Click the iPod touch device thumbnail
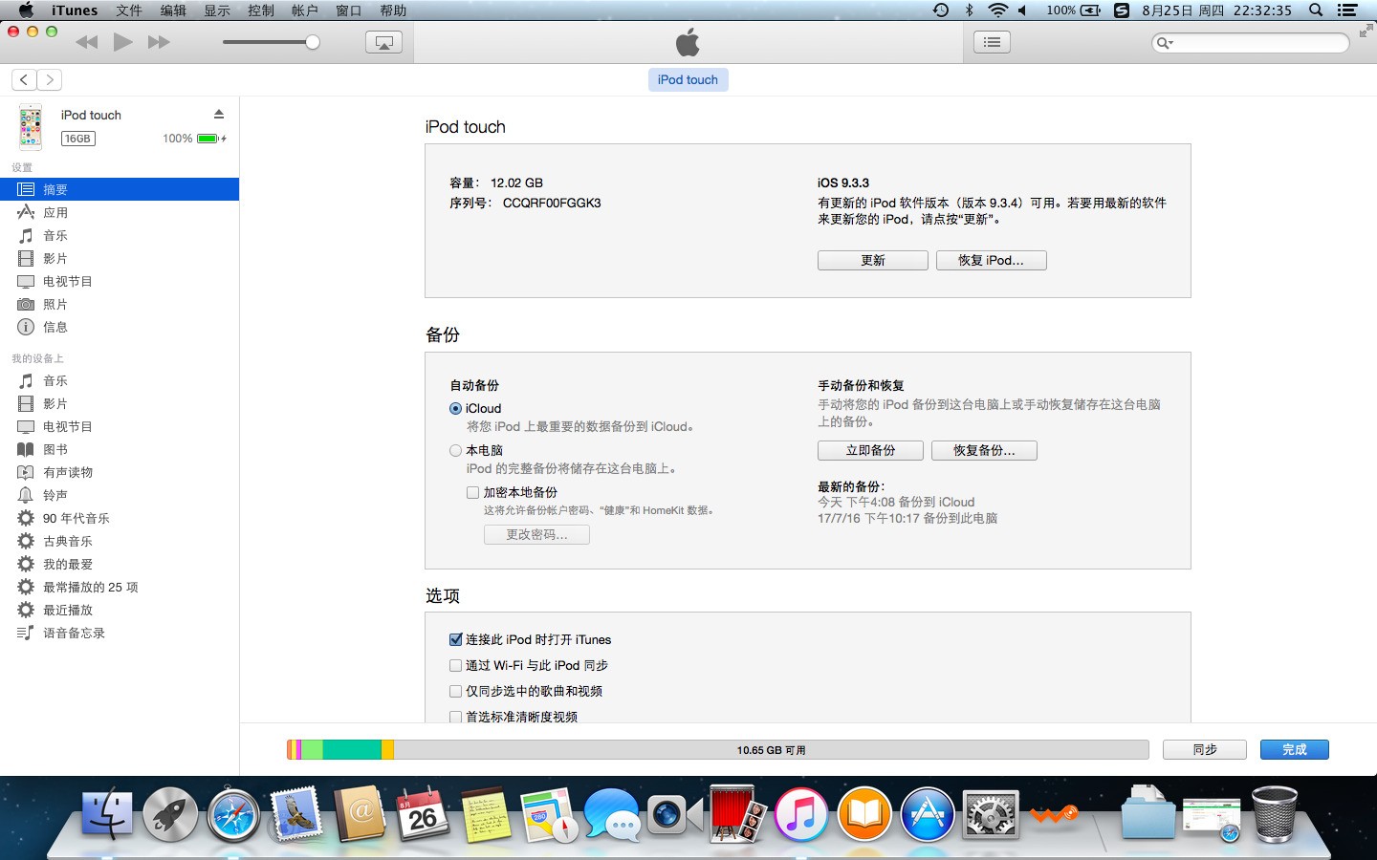This screenshot has width=1377, height=860. coord(31,126)
